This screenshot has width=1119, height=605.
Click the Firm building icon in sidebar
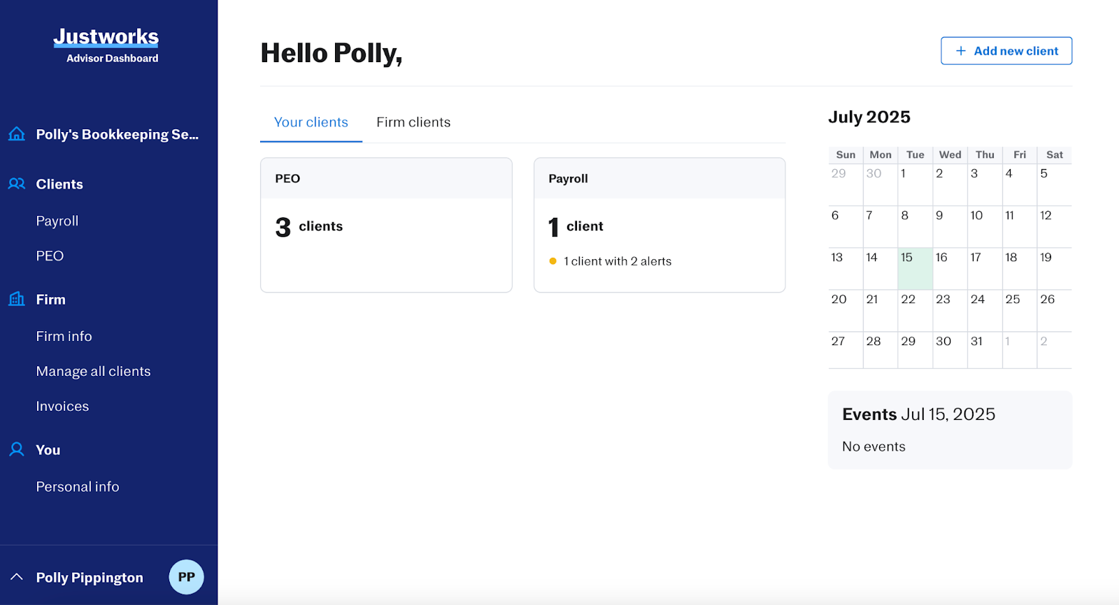(x=17, y=299)
